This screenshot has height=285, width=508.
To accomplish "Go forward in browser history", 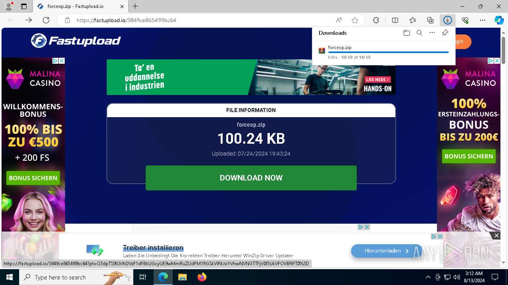I will [x=29, y=20].
